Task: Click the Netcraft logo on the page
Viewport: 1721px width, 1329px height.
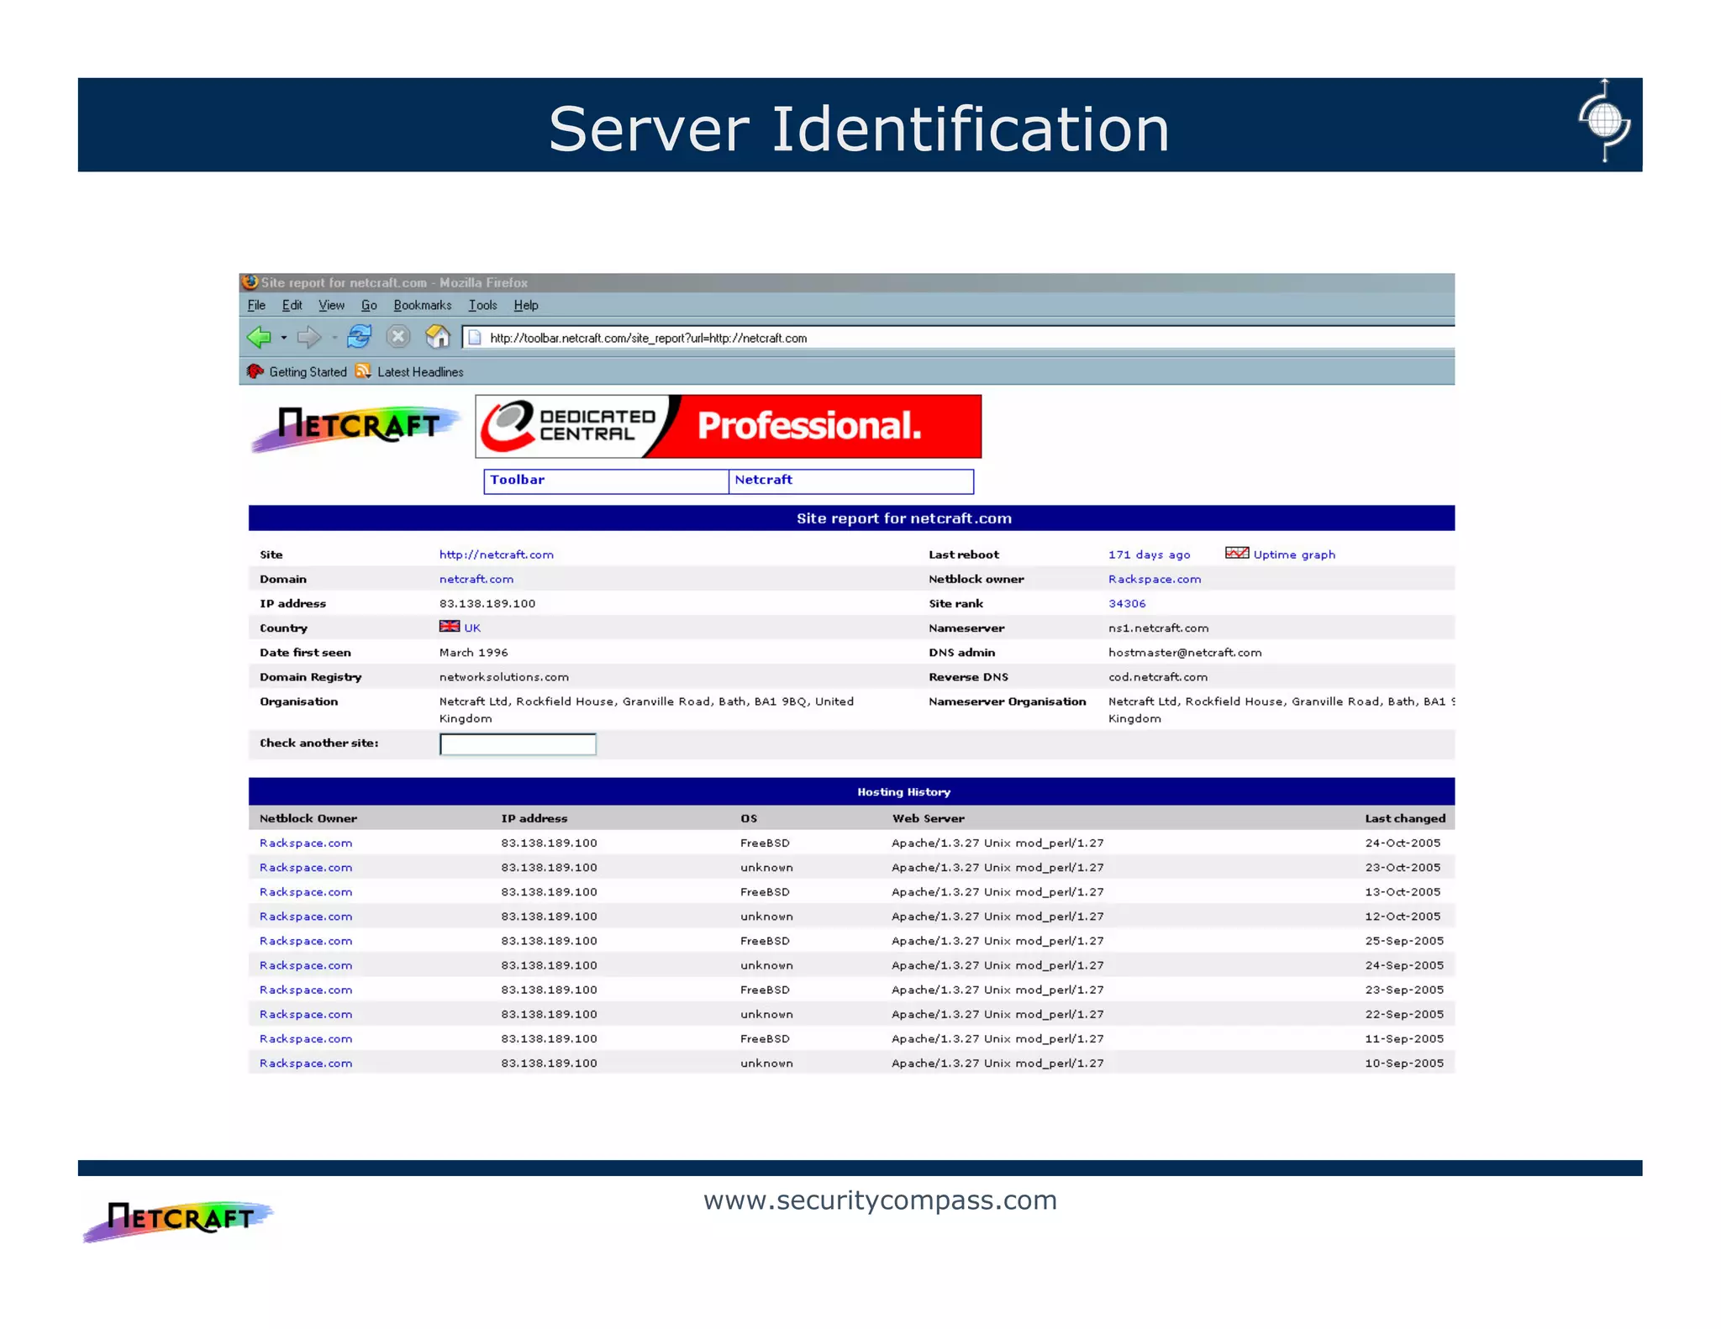Action: [x=355, y=428]
